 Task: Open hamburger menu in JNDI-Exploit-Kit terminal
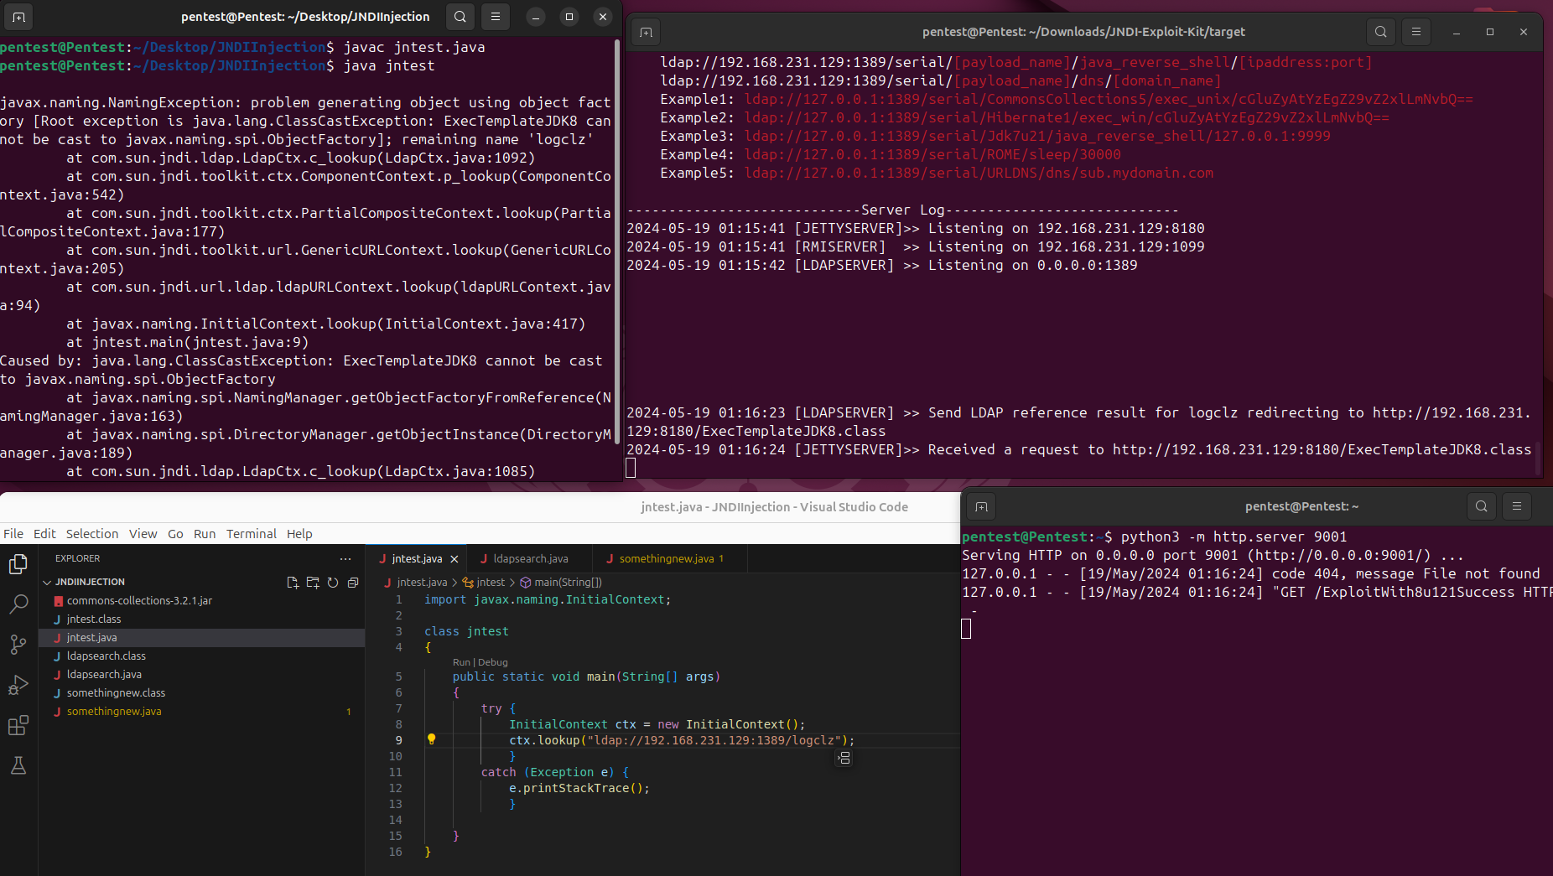point(1416,32)
